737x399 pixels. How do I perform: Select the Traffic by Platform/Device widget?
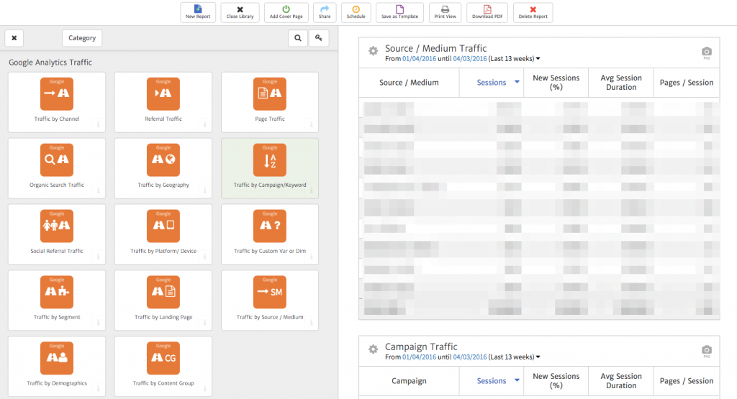click(x=163, y=234)
